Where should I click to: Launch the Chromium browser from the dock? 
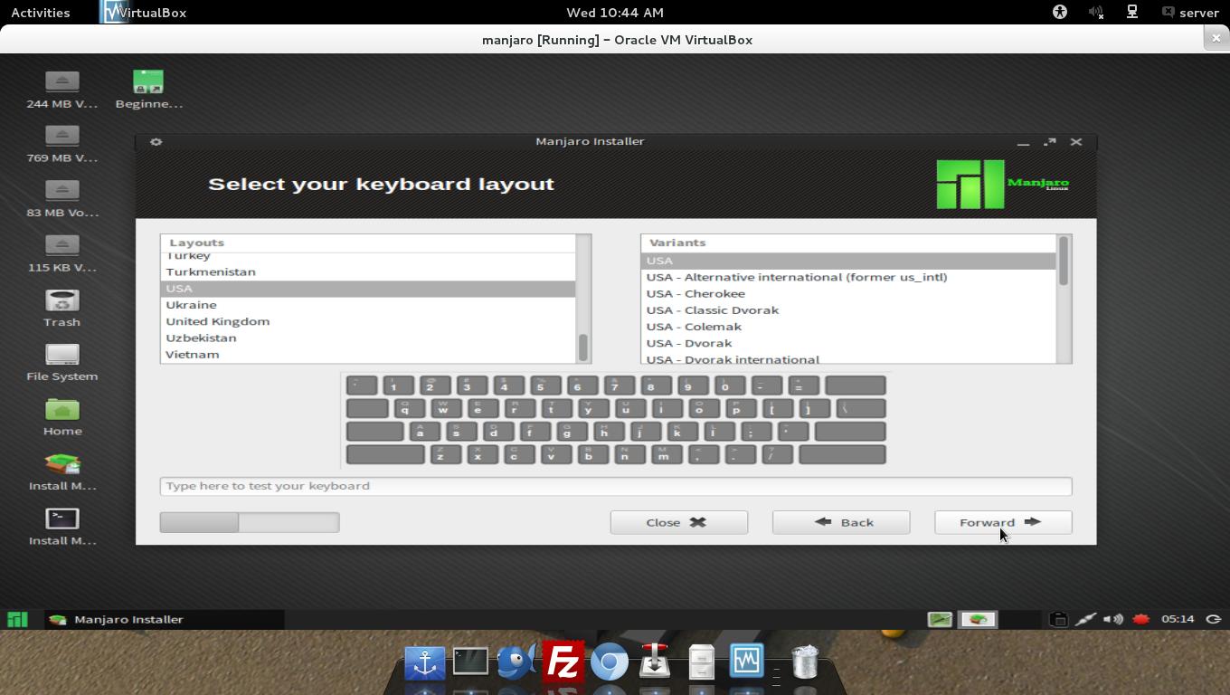pos(609,662)
